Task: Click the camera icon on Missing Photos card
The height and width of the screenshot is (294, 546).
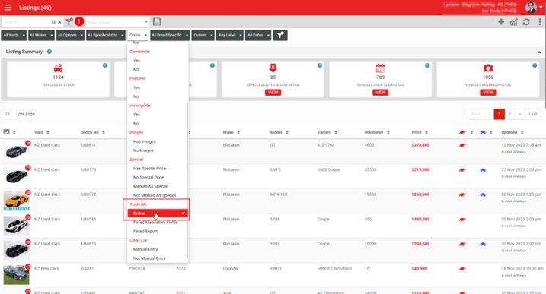Action: pyautogui.click(x=488, y=68)
